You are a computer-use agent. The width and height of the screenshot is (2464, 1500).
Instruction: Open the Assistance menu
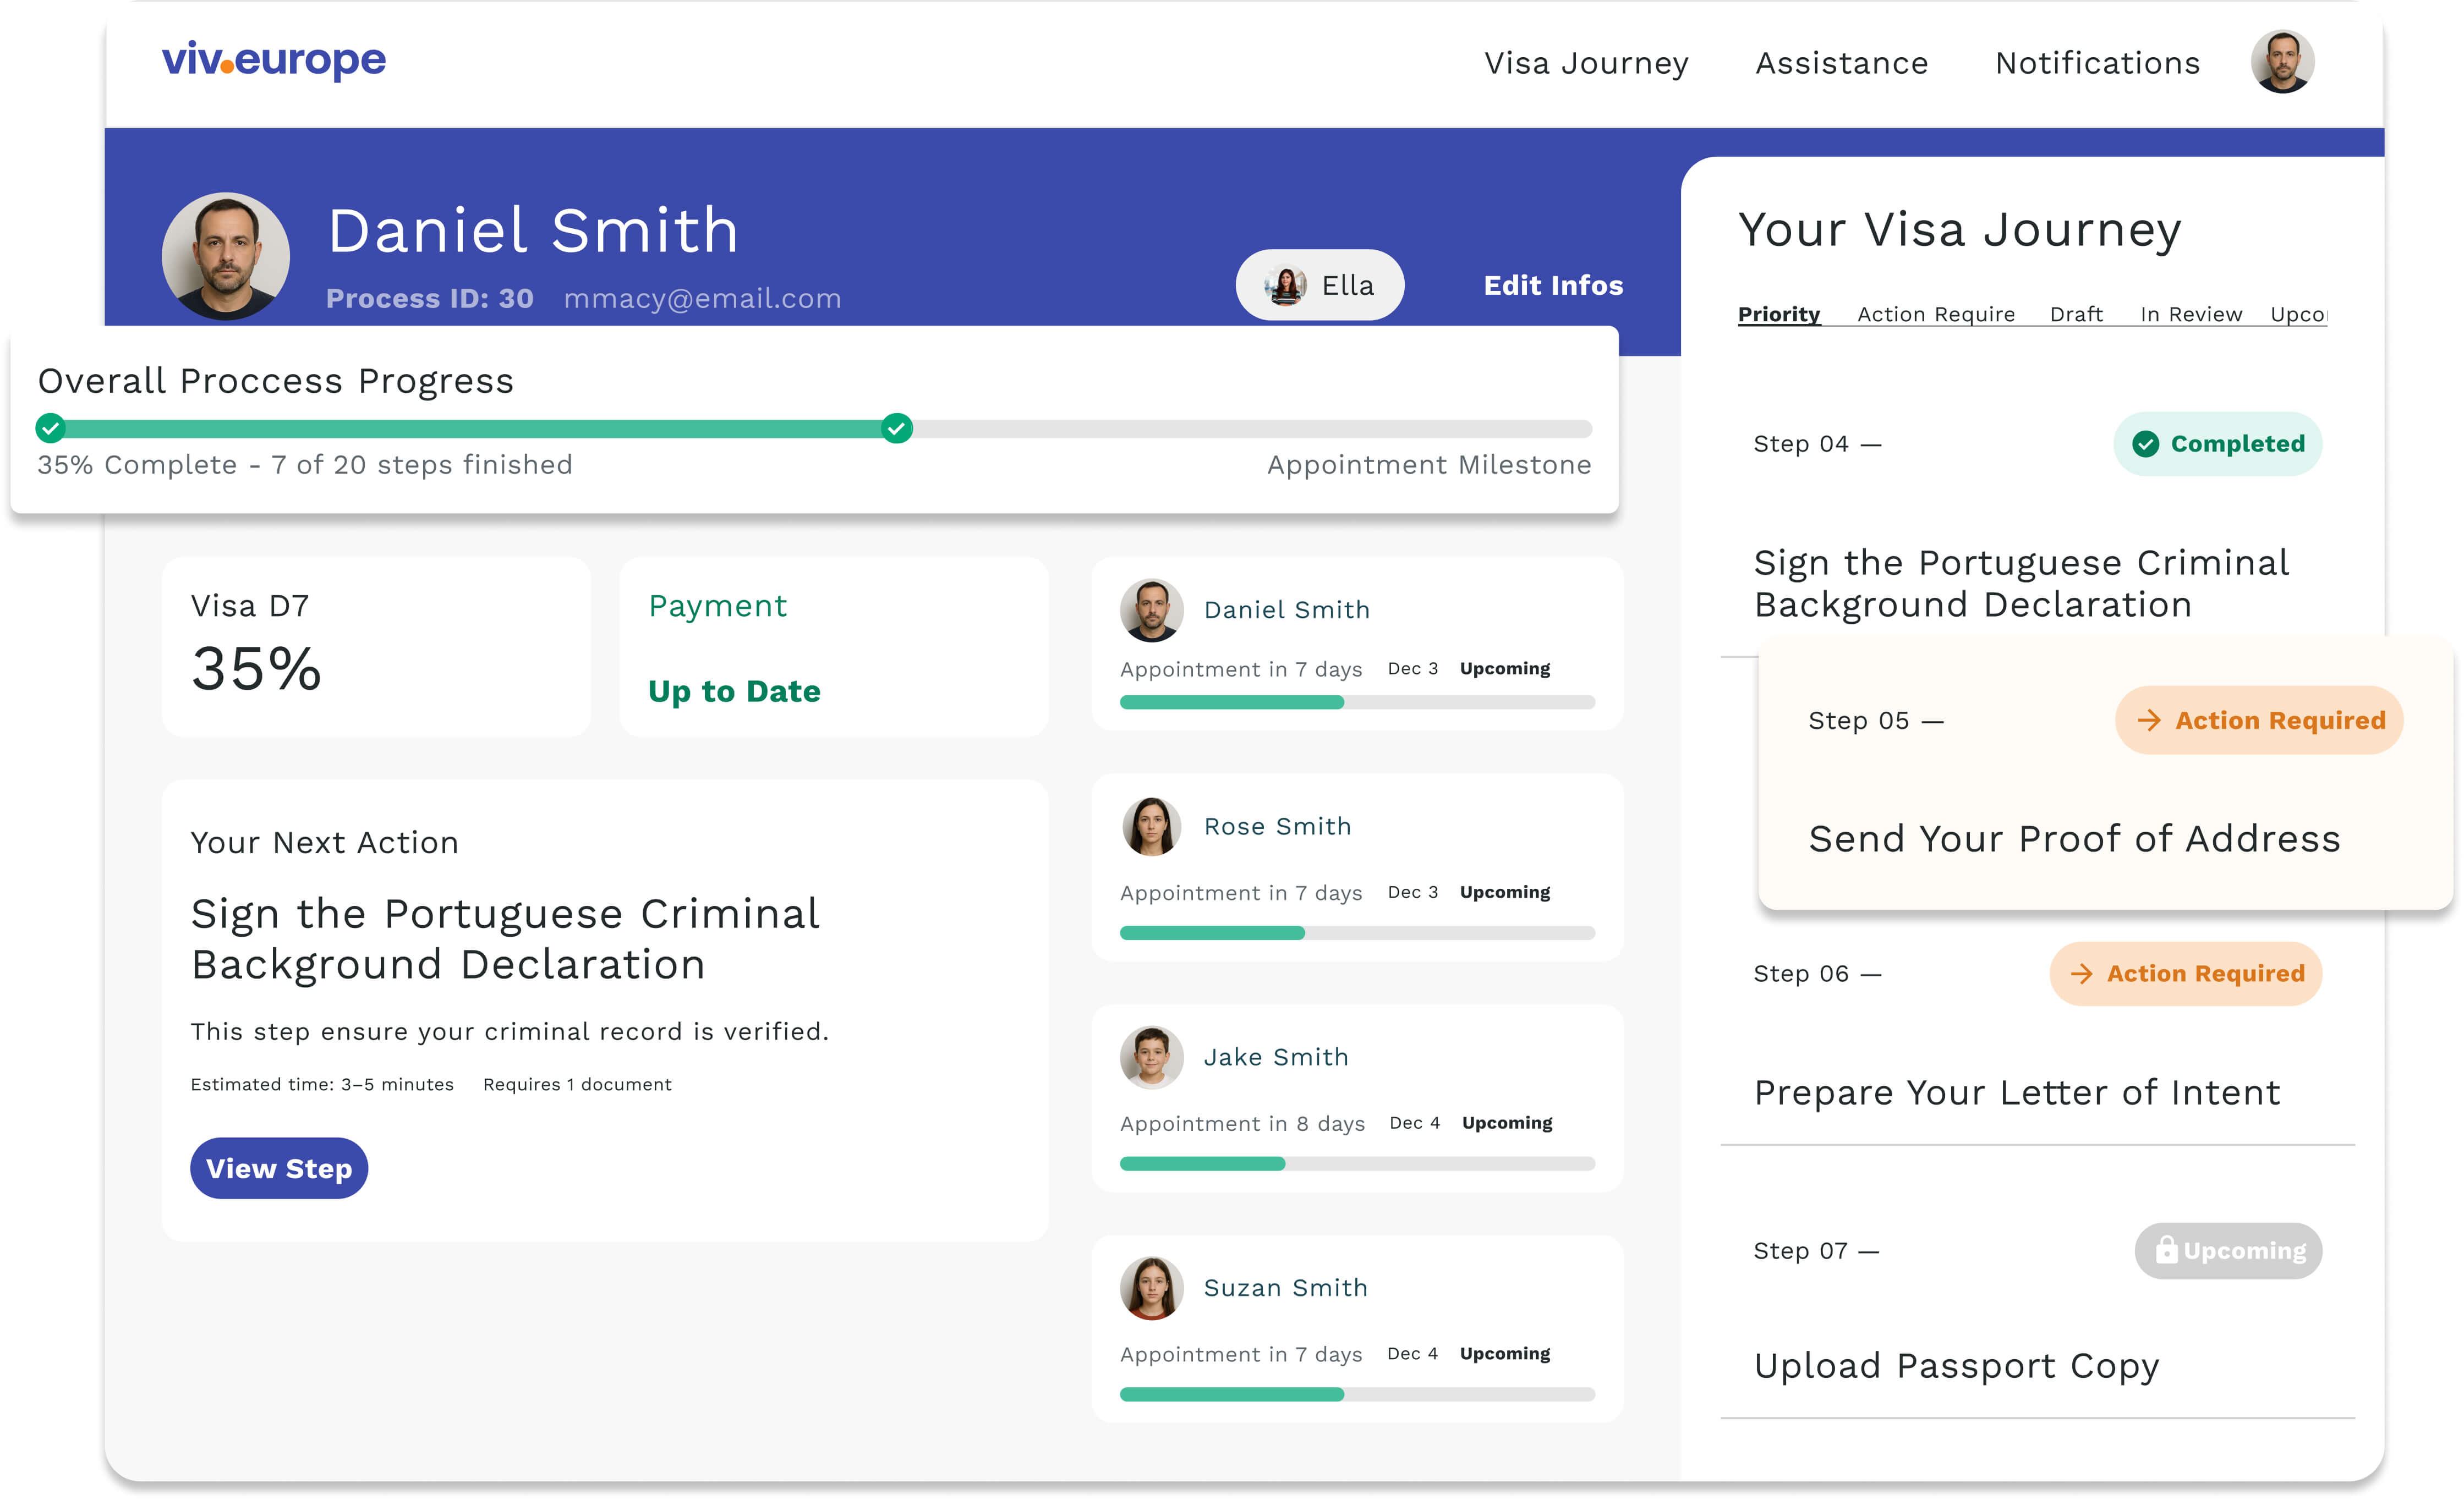click(1841, 63)
